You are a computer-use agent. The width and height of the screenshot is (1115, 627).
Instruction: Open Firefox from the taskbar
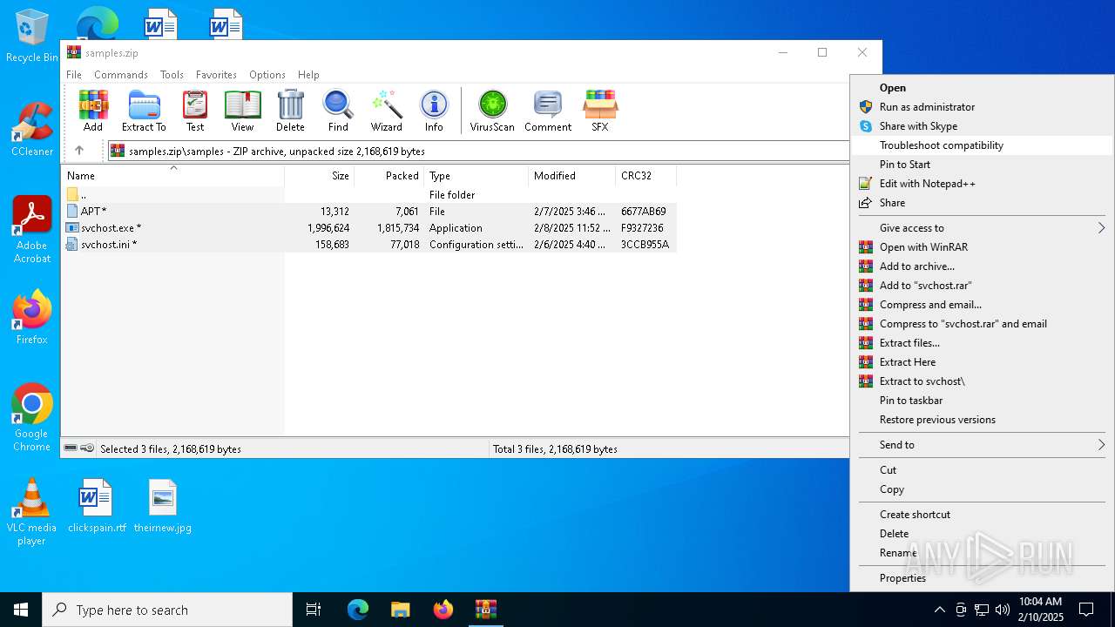(443, 610)
